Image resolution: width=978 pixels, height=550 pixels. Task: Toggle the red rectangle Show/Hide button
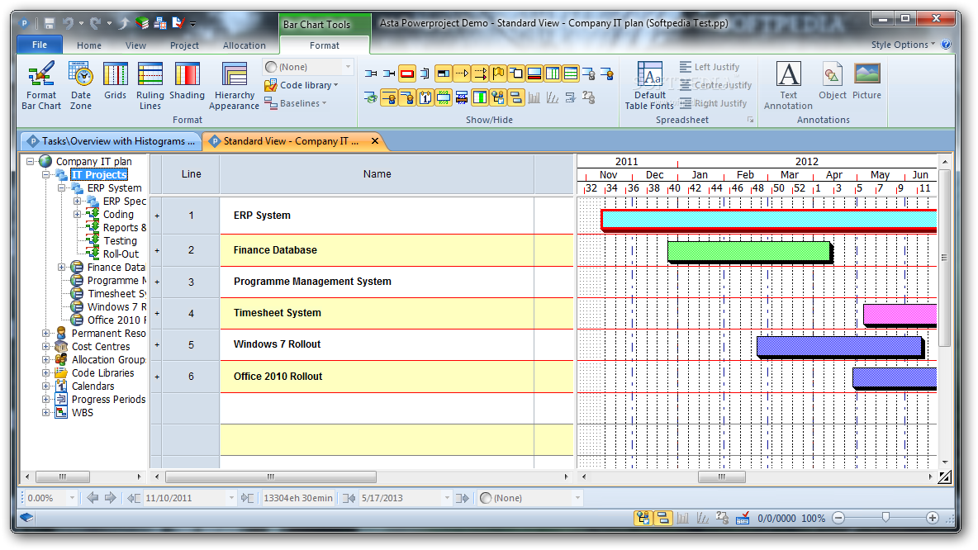407,73
